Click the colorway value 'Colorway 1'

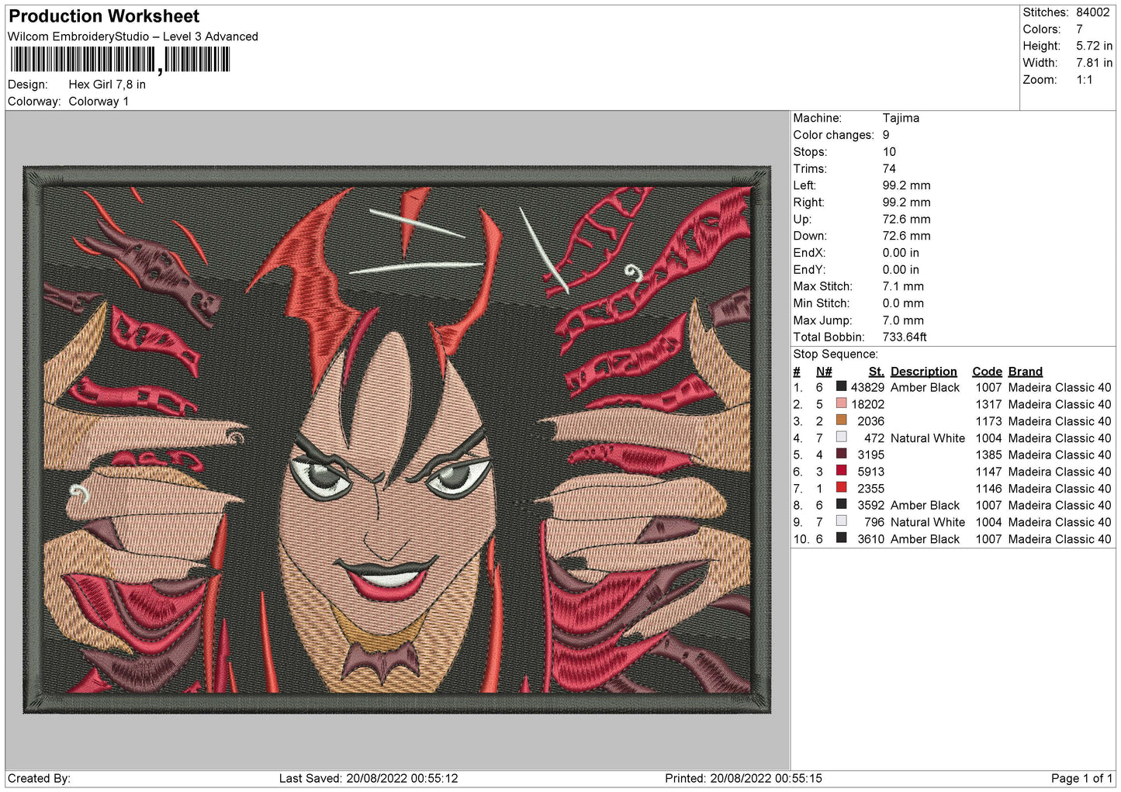tap(99, 102)
